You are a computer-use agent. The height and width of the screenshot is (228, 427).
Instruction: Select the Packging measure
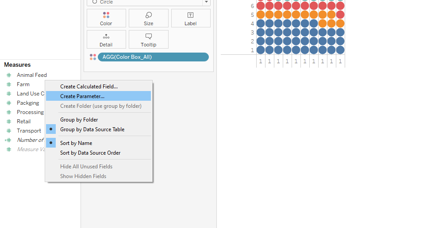(x=28, y=103)
